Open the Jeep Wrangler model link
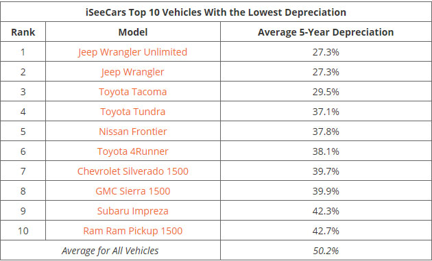Viewport: 432px width, 261px height. pyautogui.click(x=132, y=72)
